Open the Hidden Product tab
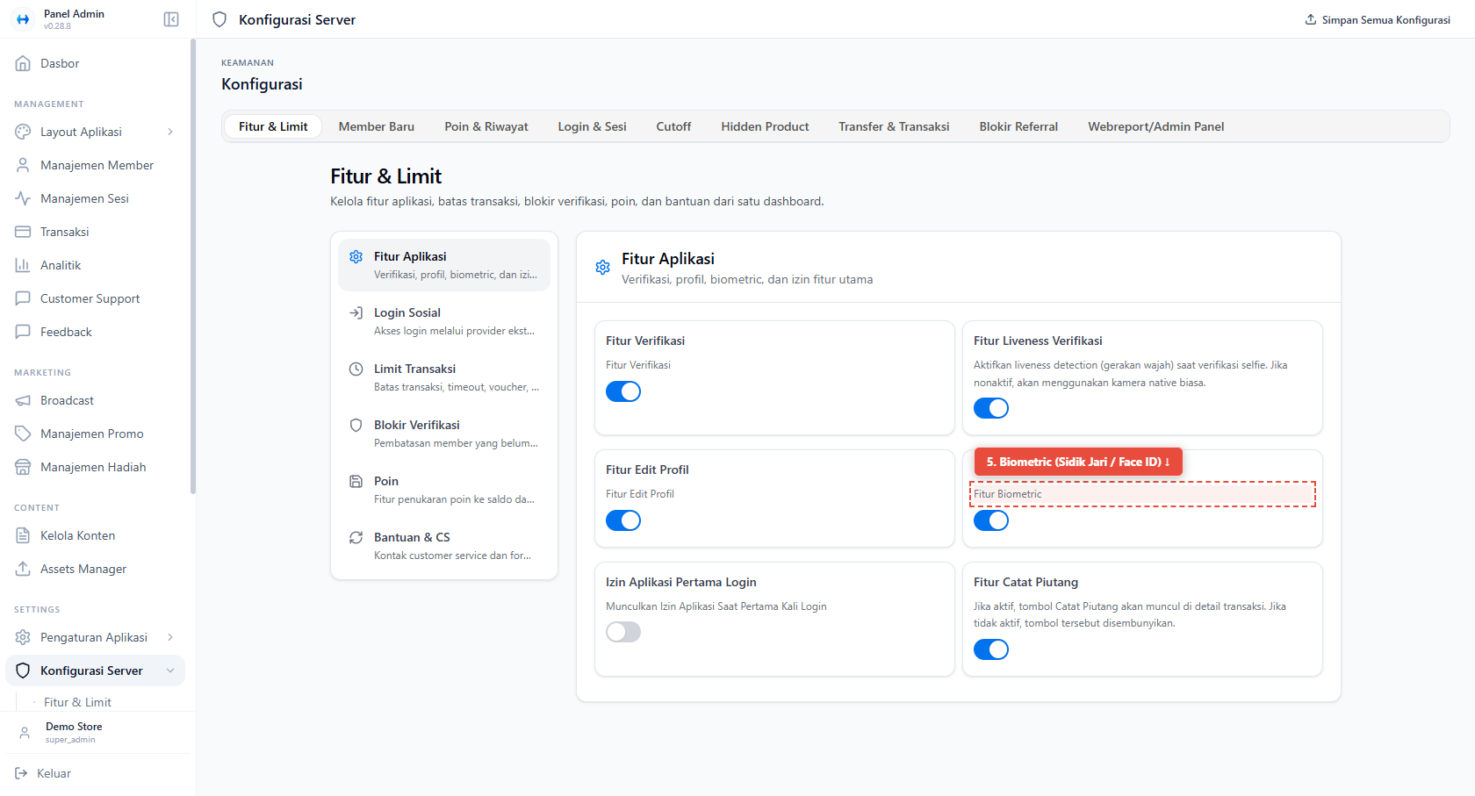Screen dimensions: 1475x796 (765, 126)
